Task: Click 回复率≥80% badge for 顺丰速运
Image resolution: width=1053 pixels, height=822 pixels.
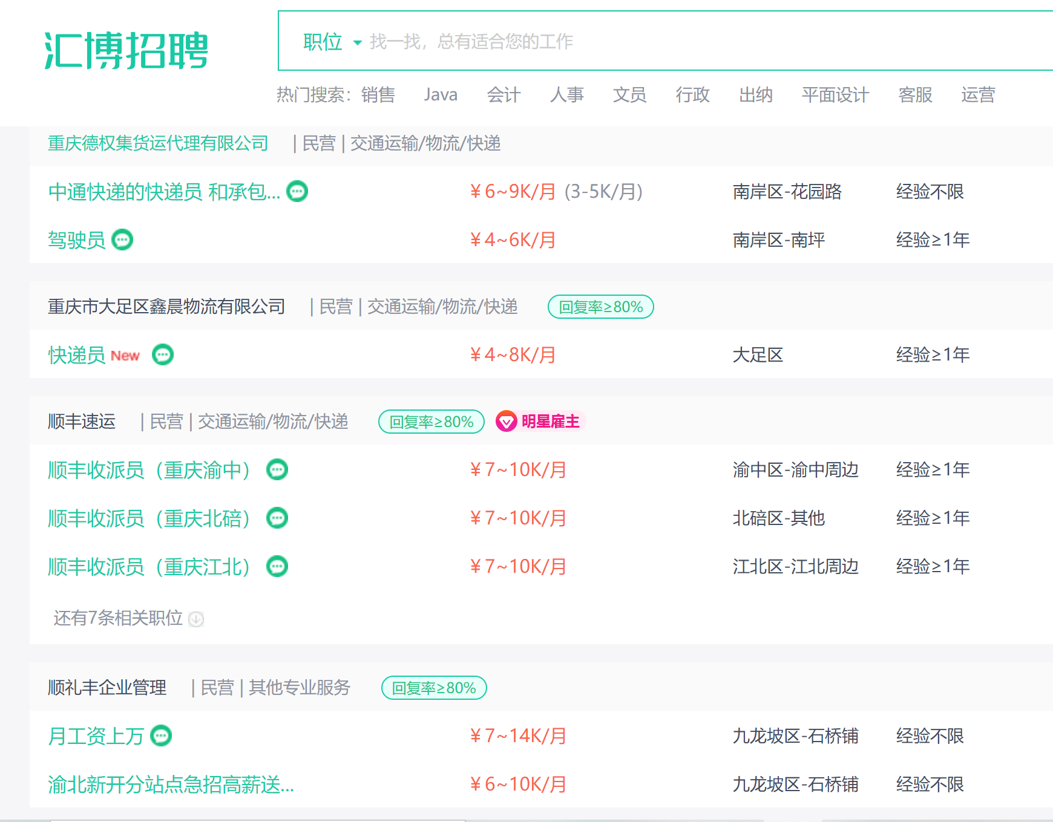Action: point(431,422)
